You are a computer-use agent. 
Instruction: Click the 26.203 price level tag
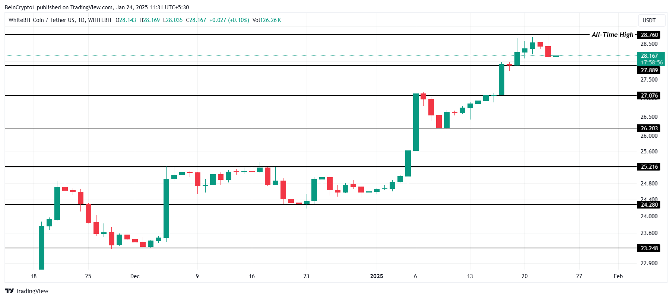coord(649,128)
